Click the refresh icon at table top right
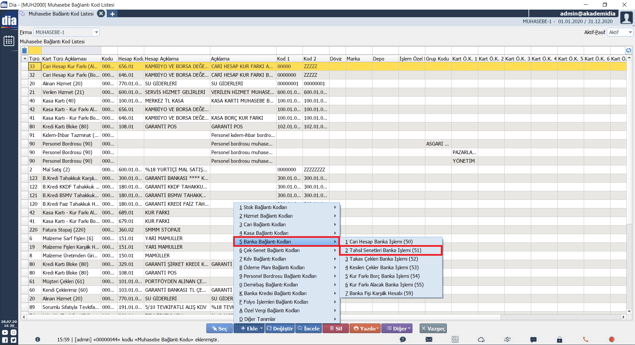This screenshot has width=635, height=345. 628,50
